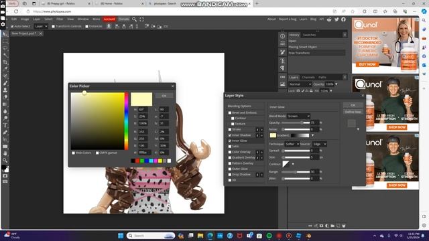Viewport: 429px width, 241px height.
Task: Open the Twitter link icon
Action: pyautogui.click(x=336, y=19)
